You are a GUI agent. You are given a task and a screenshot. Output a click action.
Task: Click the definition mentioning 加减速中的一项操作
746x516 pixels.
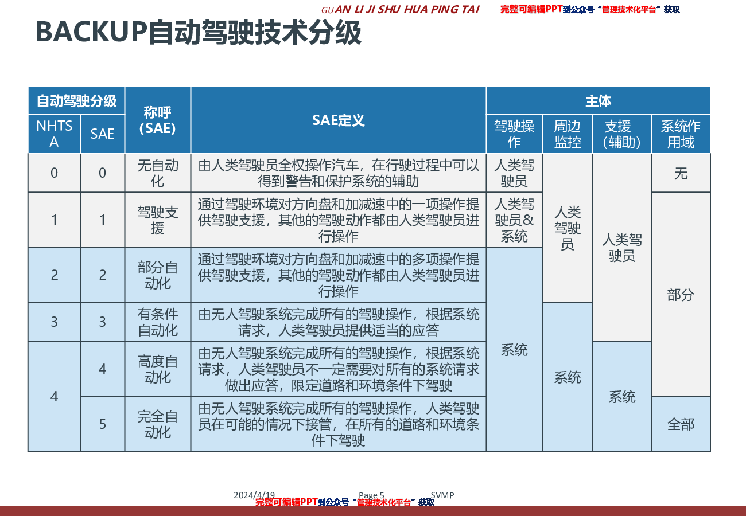click(338, 220)
